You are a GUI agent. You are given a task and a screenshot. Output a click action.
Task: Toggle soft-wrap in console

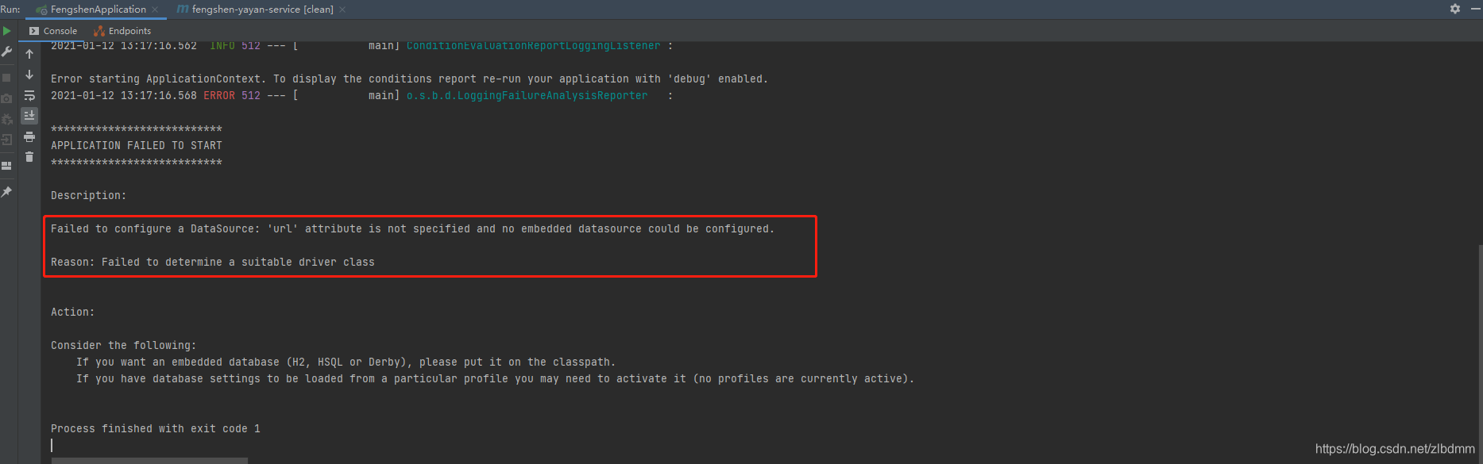pos(29,95)
